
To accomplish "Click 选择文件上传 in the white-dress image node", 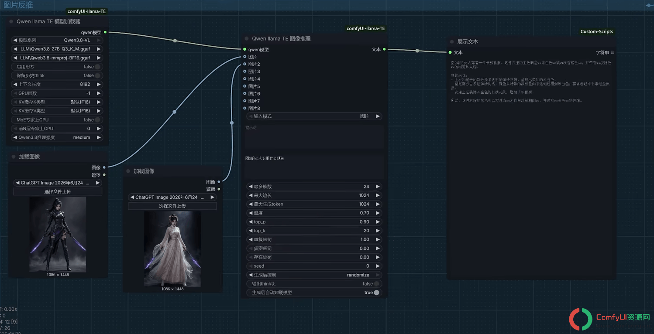I will click(172, 206).
